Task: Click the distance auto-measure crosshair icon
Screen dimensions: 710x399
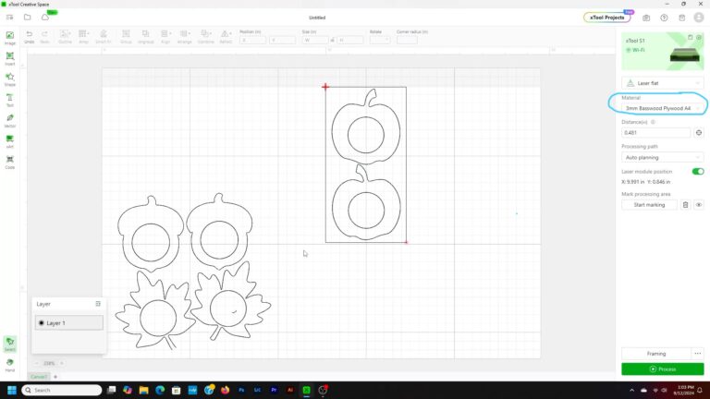Action: (699, 132)
